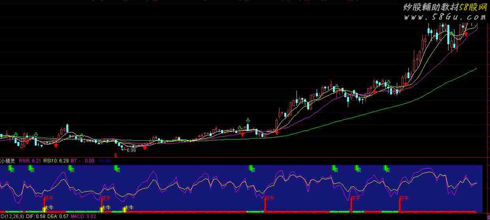The height and width of the screenshot is (220, 490).
Task: Click the rightmost yellow 大牛 marker
Action: pyautogui.click(x=127, y=208)
